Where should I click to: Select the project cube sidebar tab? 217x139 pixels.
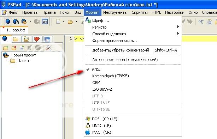click(x=5, y=39)
